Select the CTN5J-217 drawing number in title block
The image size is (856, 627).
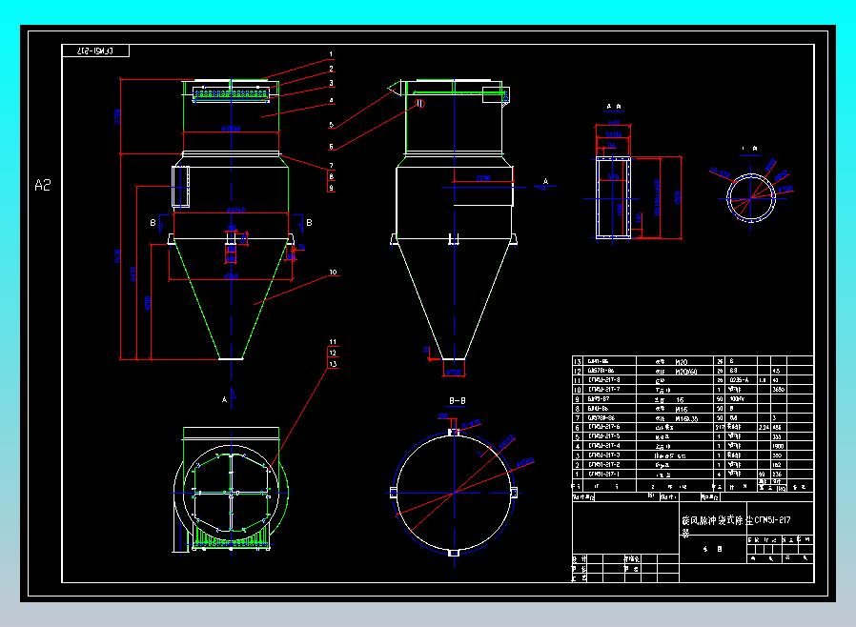(772, 520)
